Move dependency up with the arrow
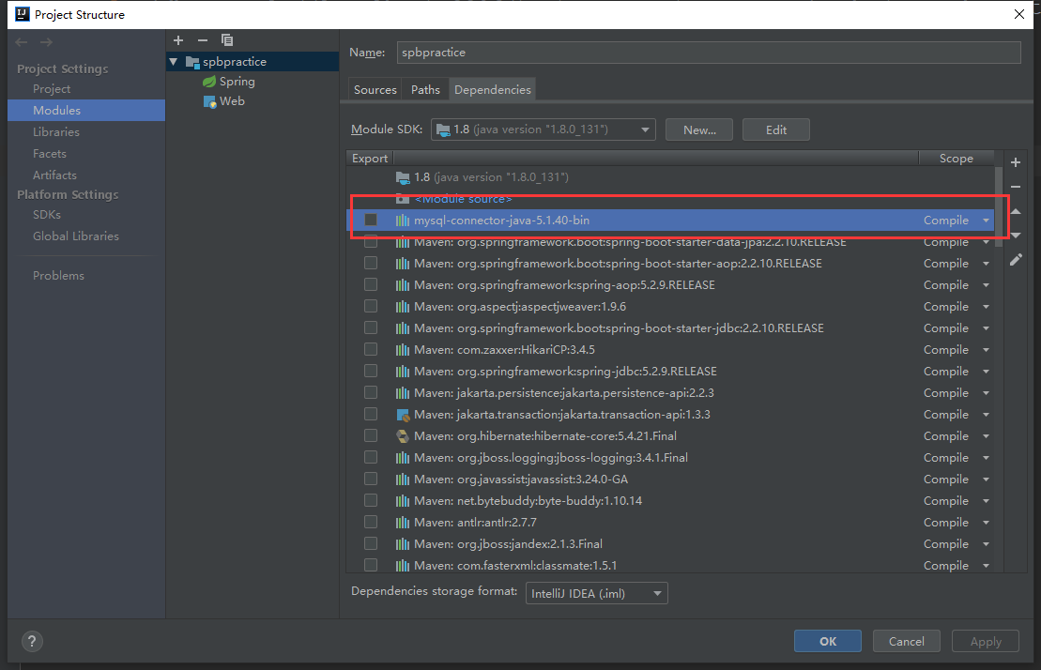This screenshot has height=670, width=1041. tap(1015, 212)
